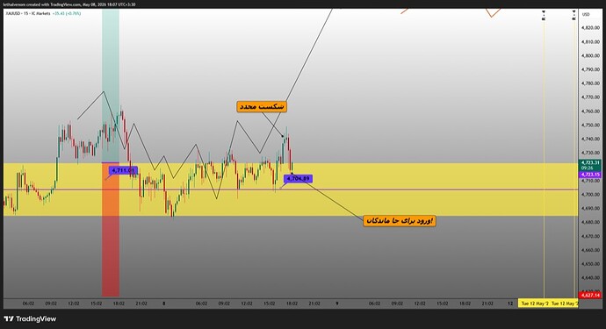Click the '9' day marker on the time axis

coord(337,304)
